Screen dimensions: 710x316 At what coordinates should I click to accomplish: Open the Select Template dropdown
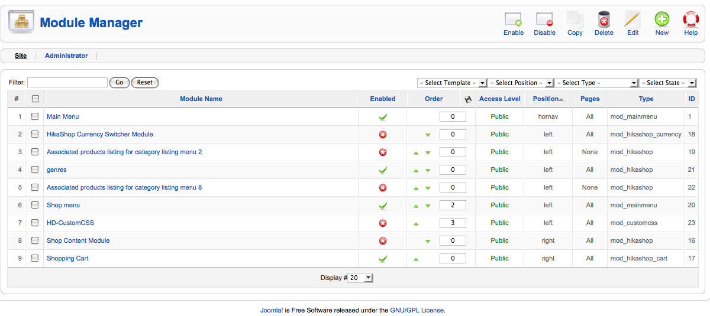pos(452,83)
